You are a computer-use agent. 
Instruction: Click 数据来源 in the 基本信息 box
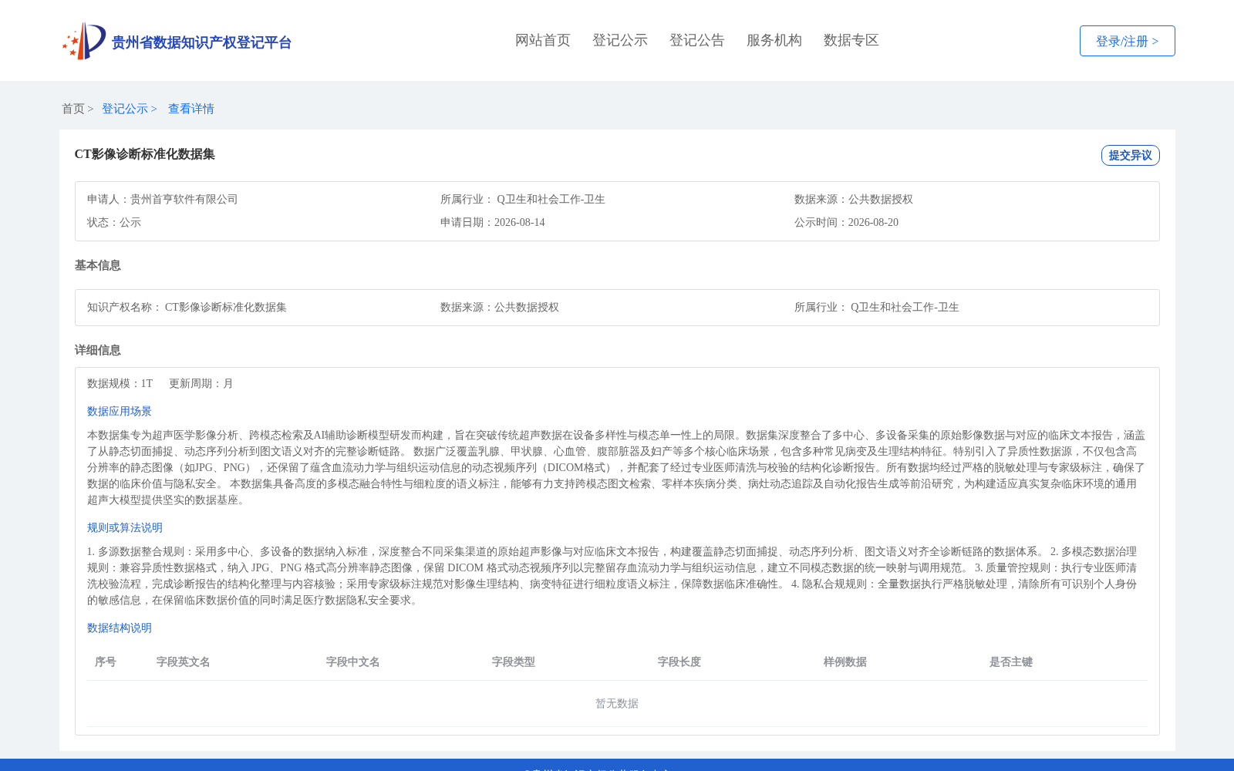pyautogui.click(x=500, y=308)
